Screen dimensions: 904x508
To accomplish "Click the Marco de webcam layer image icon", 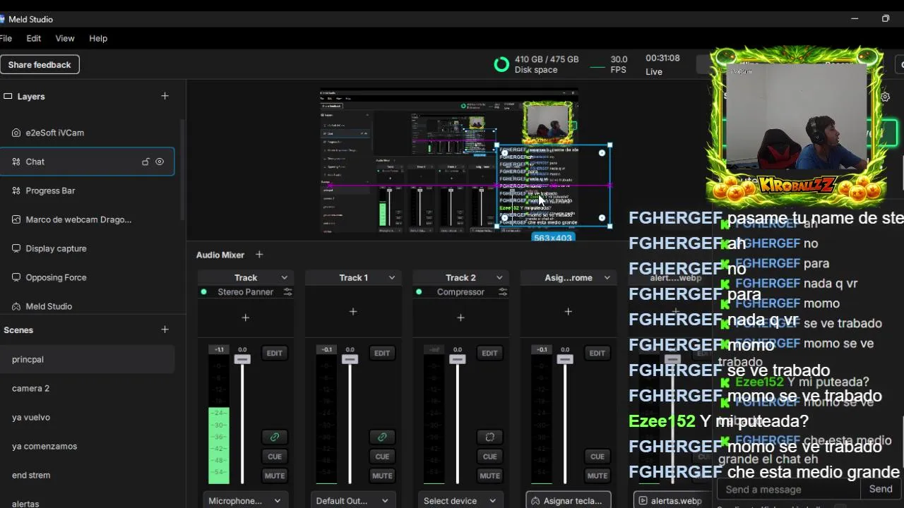I will pos(16,219).
